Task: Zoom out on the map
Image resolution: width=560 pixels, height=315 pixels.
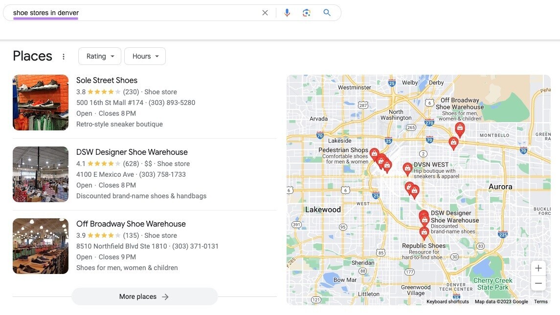Action: point(538,283)
